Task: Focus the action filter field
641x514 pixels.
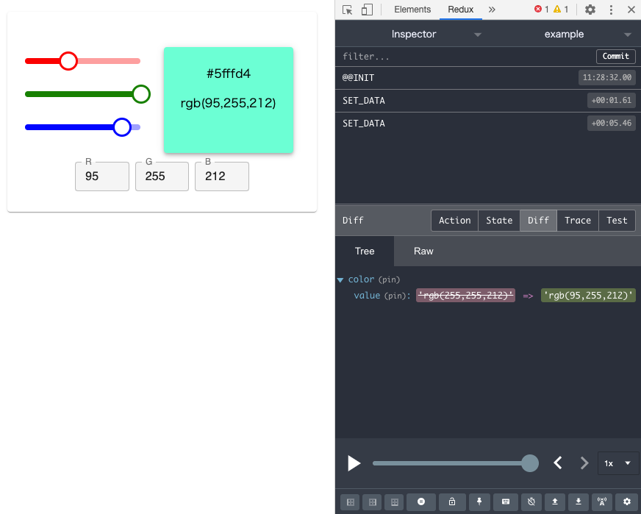Action: click(466, 57)
